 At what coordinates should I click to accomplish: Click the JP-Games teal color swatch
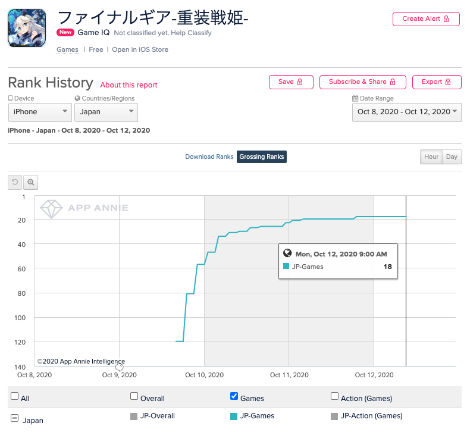[x=234, y=416]
